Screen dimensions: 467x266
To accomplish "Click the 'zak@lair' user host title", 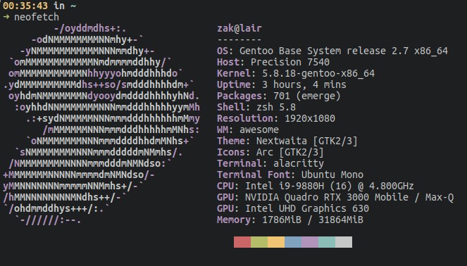I will 239,28.
